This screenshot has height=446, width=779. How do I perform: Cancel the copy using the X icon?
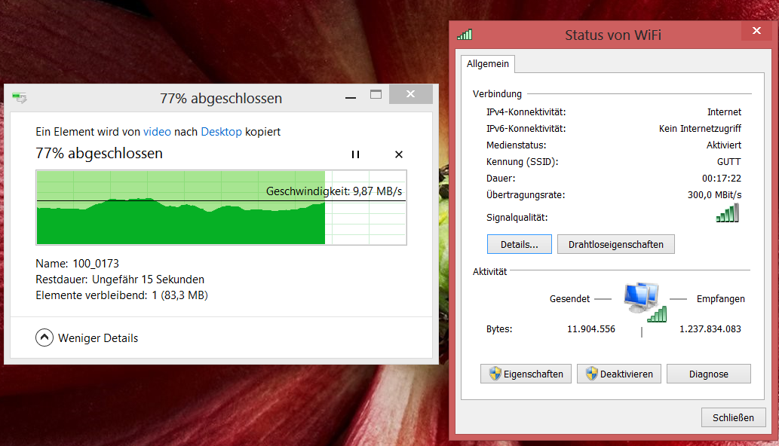click(398, 154)
